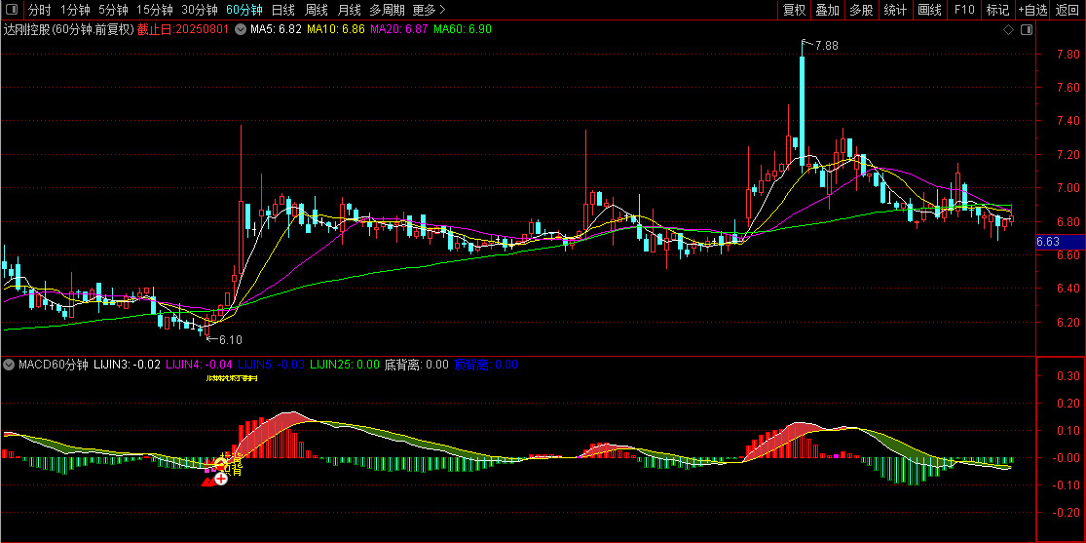
Task: Click the MA20: 6.87 label
Action: point(399,29)
